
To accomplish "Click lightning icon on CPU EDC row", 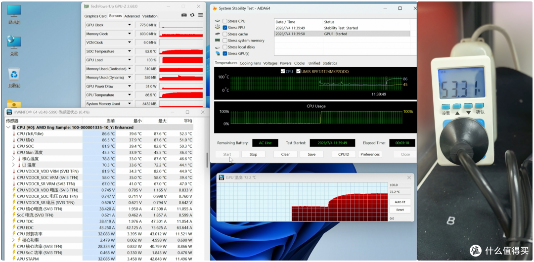I will (14, 227).
